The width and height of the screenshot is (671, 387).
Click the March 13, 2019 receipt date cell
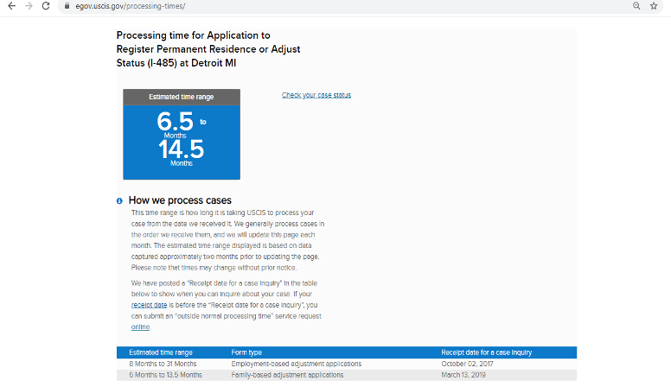point(464,375)
